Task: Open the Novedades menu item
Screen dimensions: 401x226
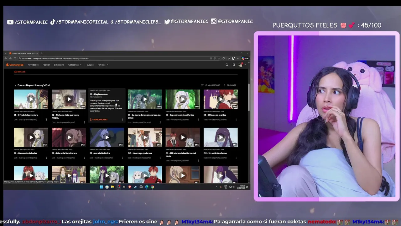Action: click(x=33, y=65)
